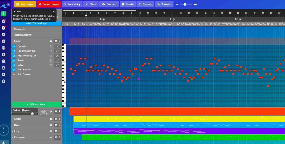The width and height of the screenshot is (285, 144).
Task: Solo the Melody layer
Action: click(x=59, y=41)
